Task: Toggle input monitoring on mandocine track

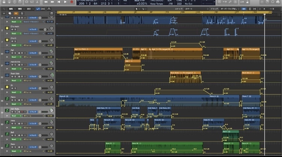Action: click(25, 65)
